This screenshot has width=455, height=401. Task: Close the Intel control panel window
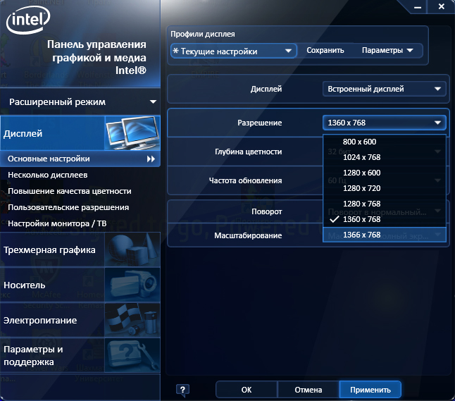coord(442,6)
